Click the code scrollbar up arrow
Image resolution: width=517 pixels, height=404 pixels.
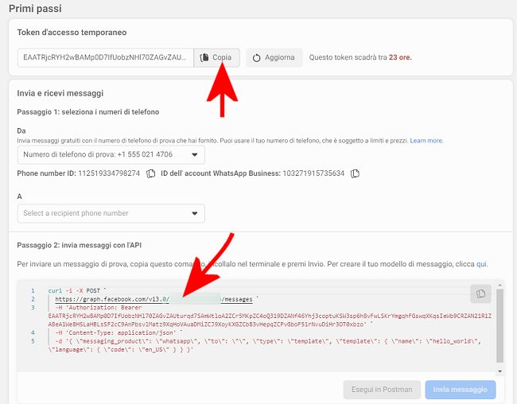tap(500, 285)
